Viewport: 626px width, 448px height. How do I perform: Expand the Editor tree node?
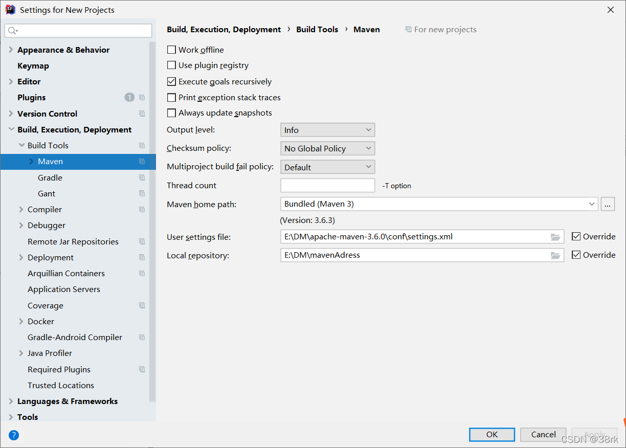point(11,81)
